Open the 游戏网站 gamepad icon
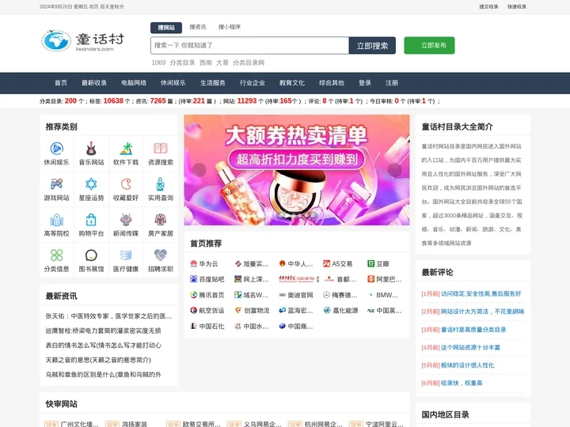 pyautogui.click(x=56, y=184)
